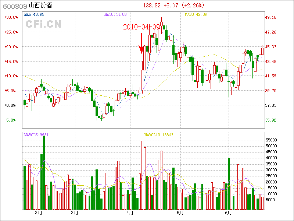
Task: Click the CFi.CN watermark logo
Action: (43, 24)
